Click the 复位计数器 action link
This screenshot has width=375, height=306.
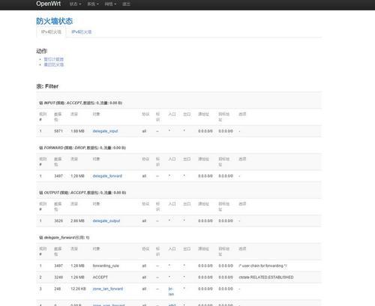54,59
